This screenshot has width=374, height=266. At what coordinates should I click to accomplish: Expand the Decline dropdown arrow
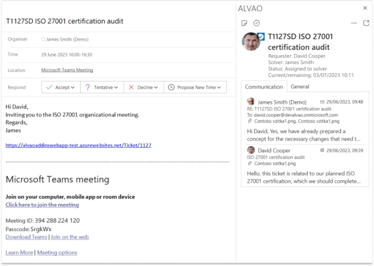(156, 88)
